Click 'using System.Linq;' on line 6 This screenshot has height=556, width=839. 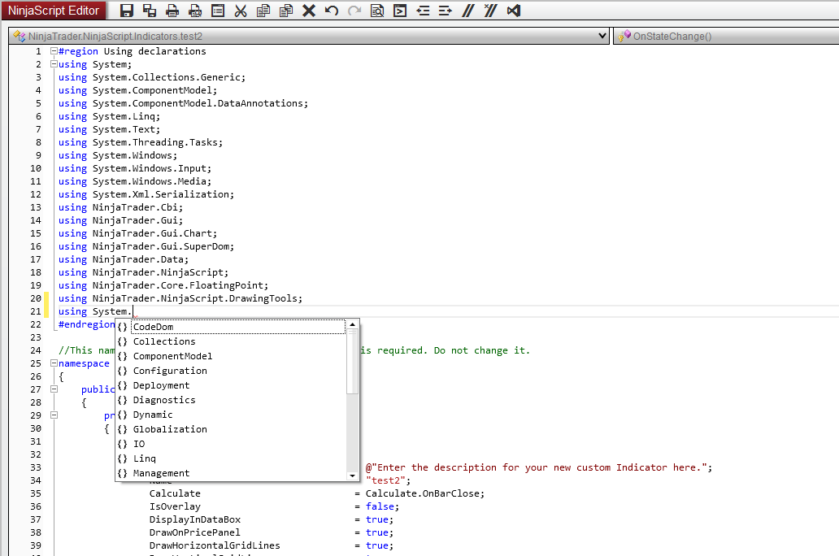109,116
